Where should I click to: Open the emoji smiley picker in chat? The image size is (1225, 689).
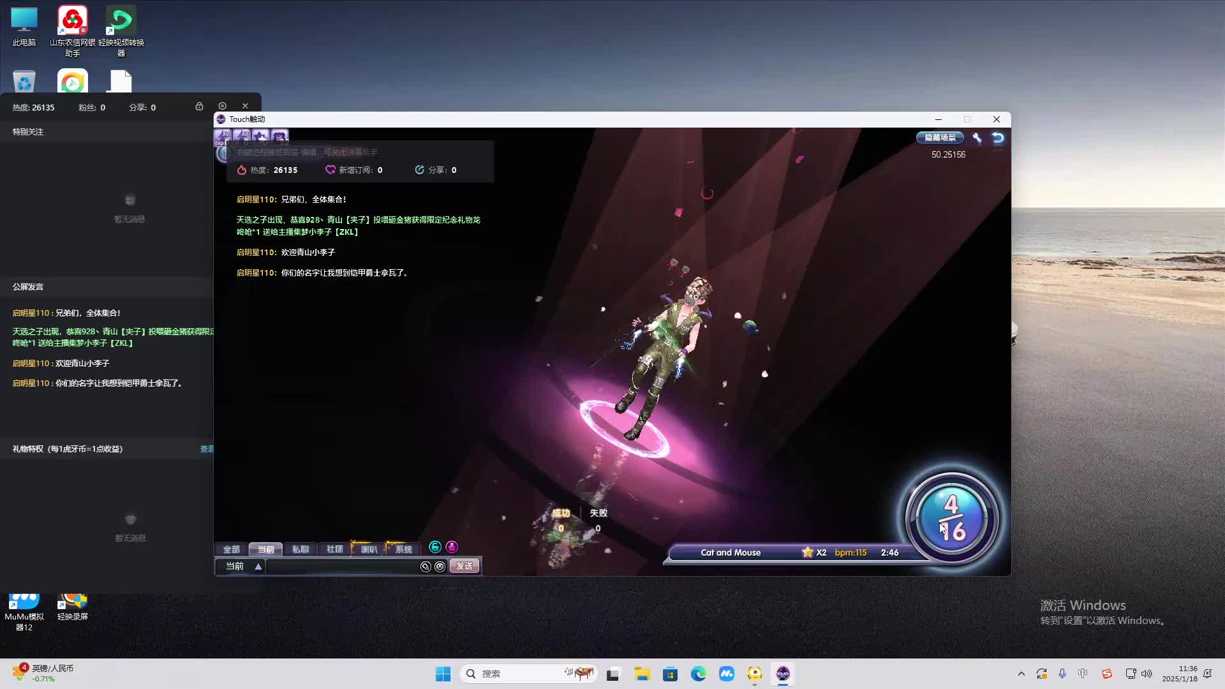point(440,567)
